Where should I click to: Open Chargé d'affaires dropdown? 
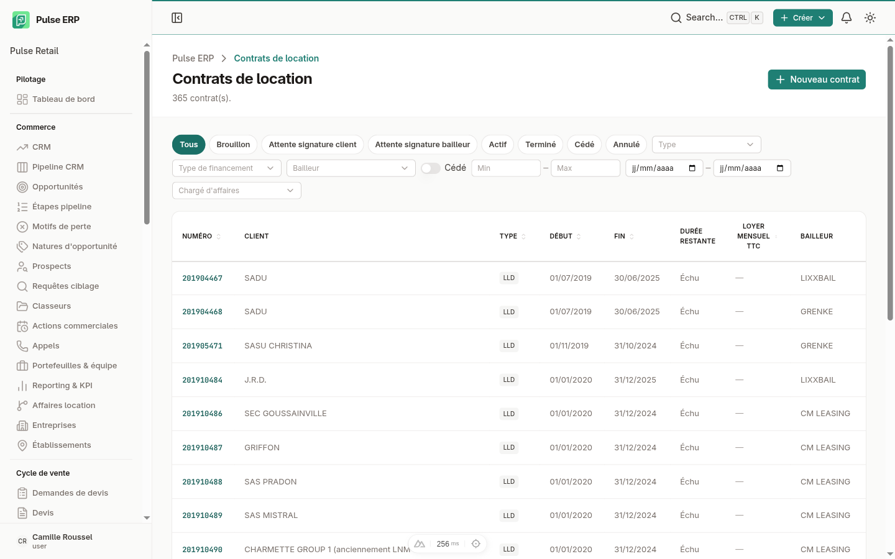point(237,191)
